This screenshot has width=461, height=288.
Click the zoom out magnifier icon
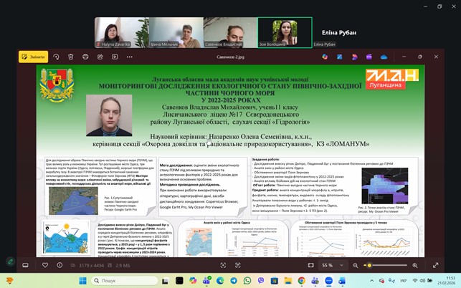click(356, 265)
